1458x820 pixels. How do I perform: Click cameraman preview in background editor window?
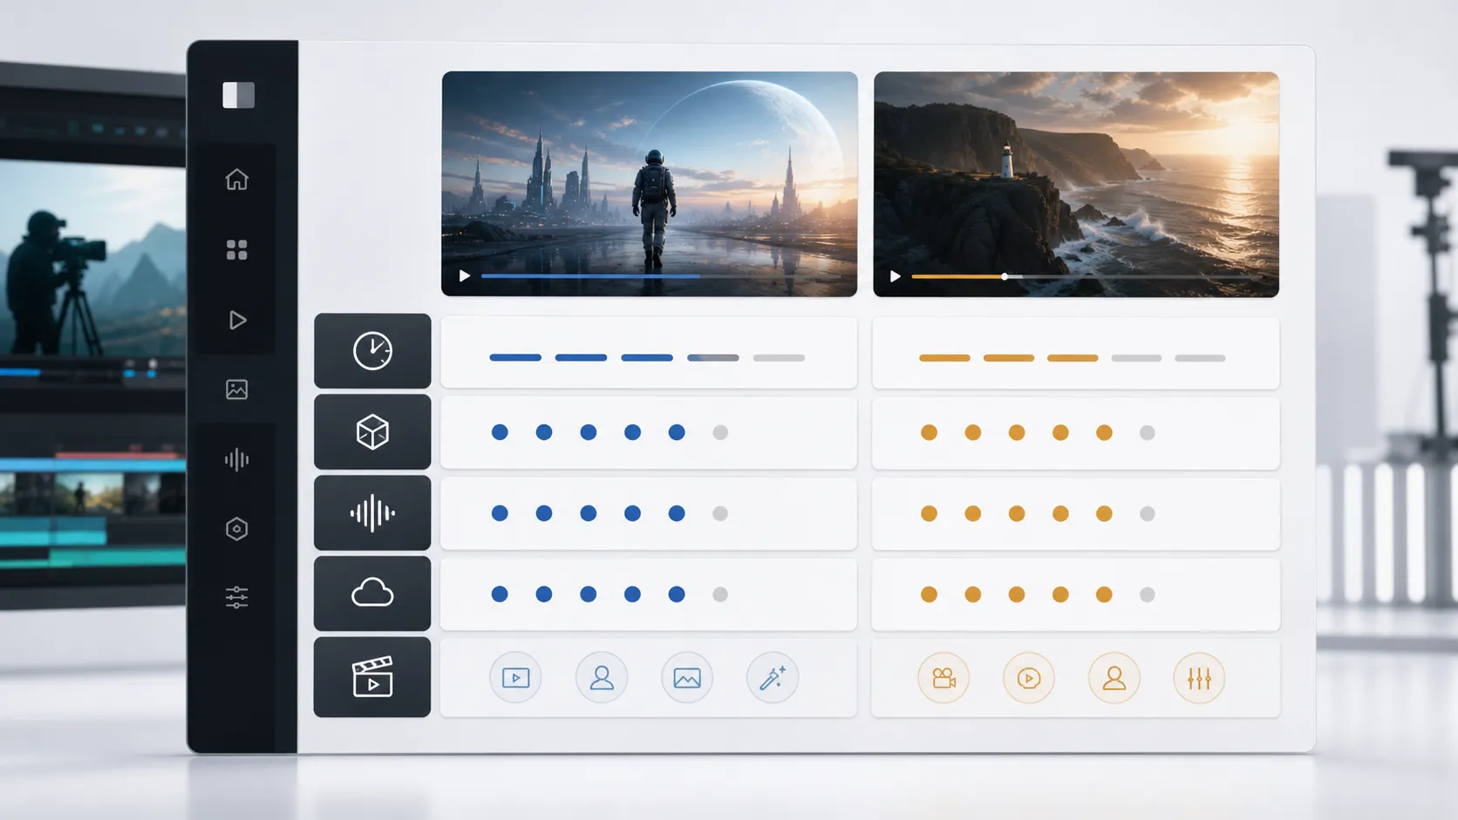(x=92, y=257)
